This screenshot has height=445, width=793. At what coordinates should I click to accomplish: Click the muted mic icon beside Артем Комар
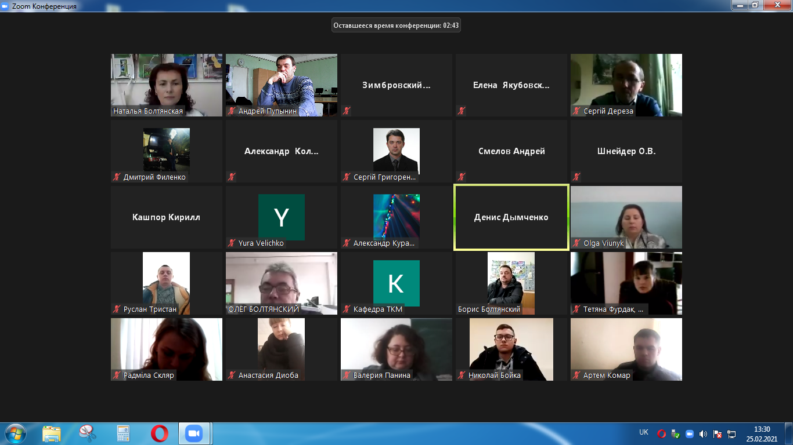pyautogui.click(x=576, y=375)
